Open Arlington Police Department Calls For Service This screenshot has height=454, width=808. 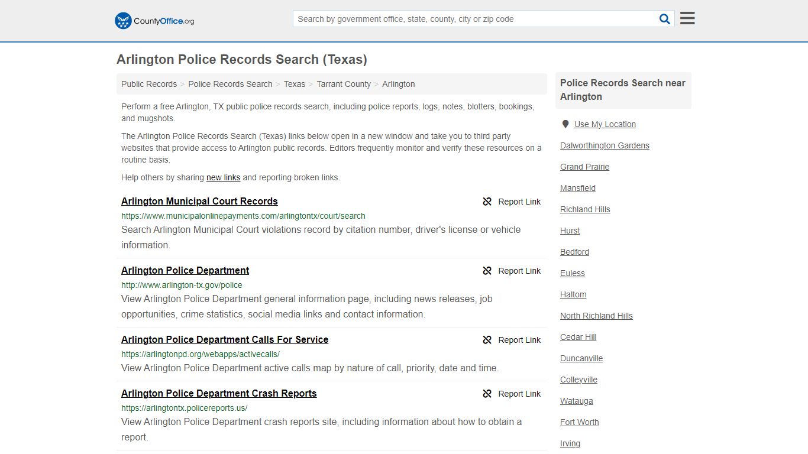tap(225, 339)
